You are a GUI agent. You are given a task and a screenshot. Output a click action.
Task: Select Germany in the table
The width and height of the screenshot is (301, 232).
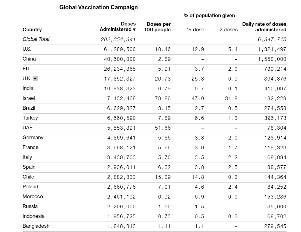point(33,138)
